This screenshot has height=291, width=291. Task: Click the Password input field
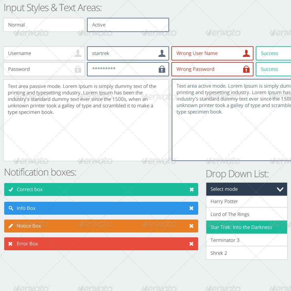[x=39, y=69]
